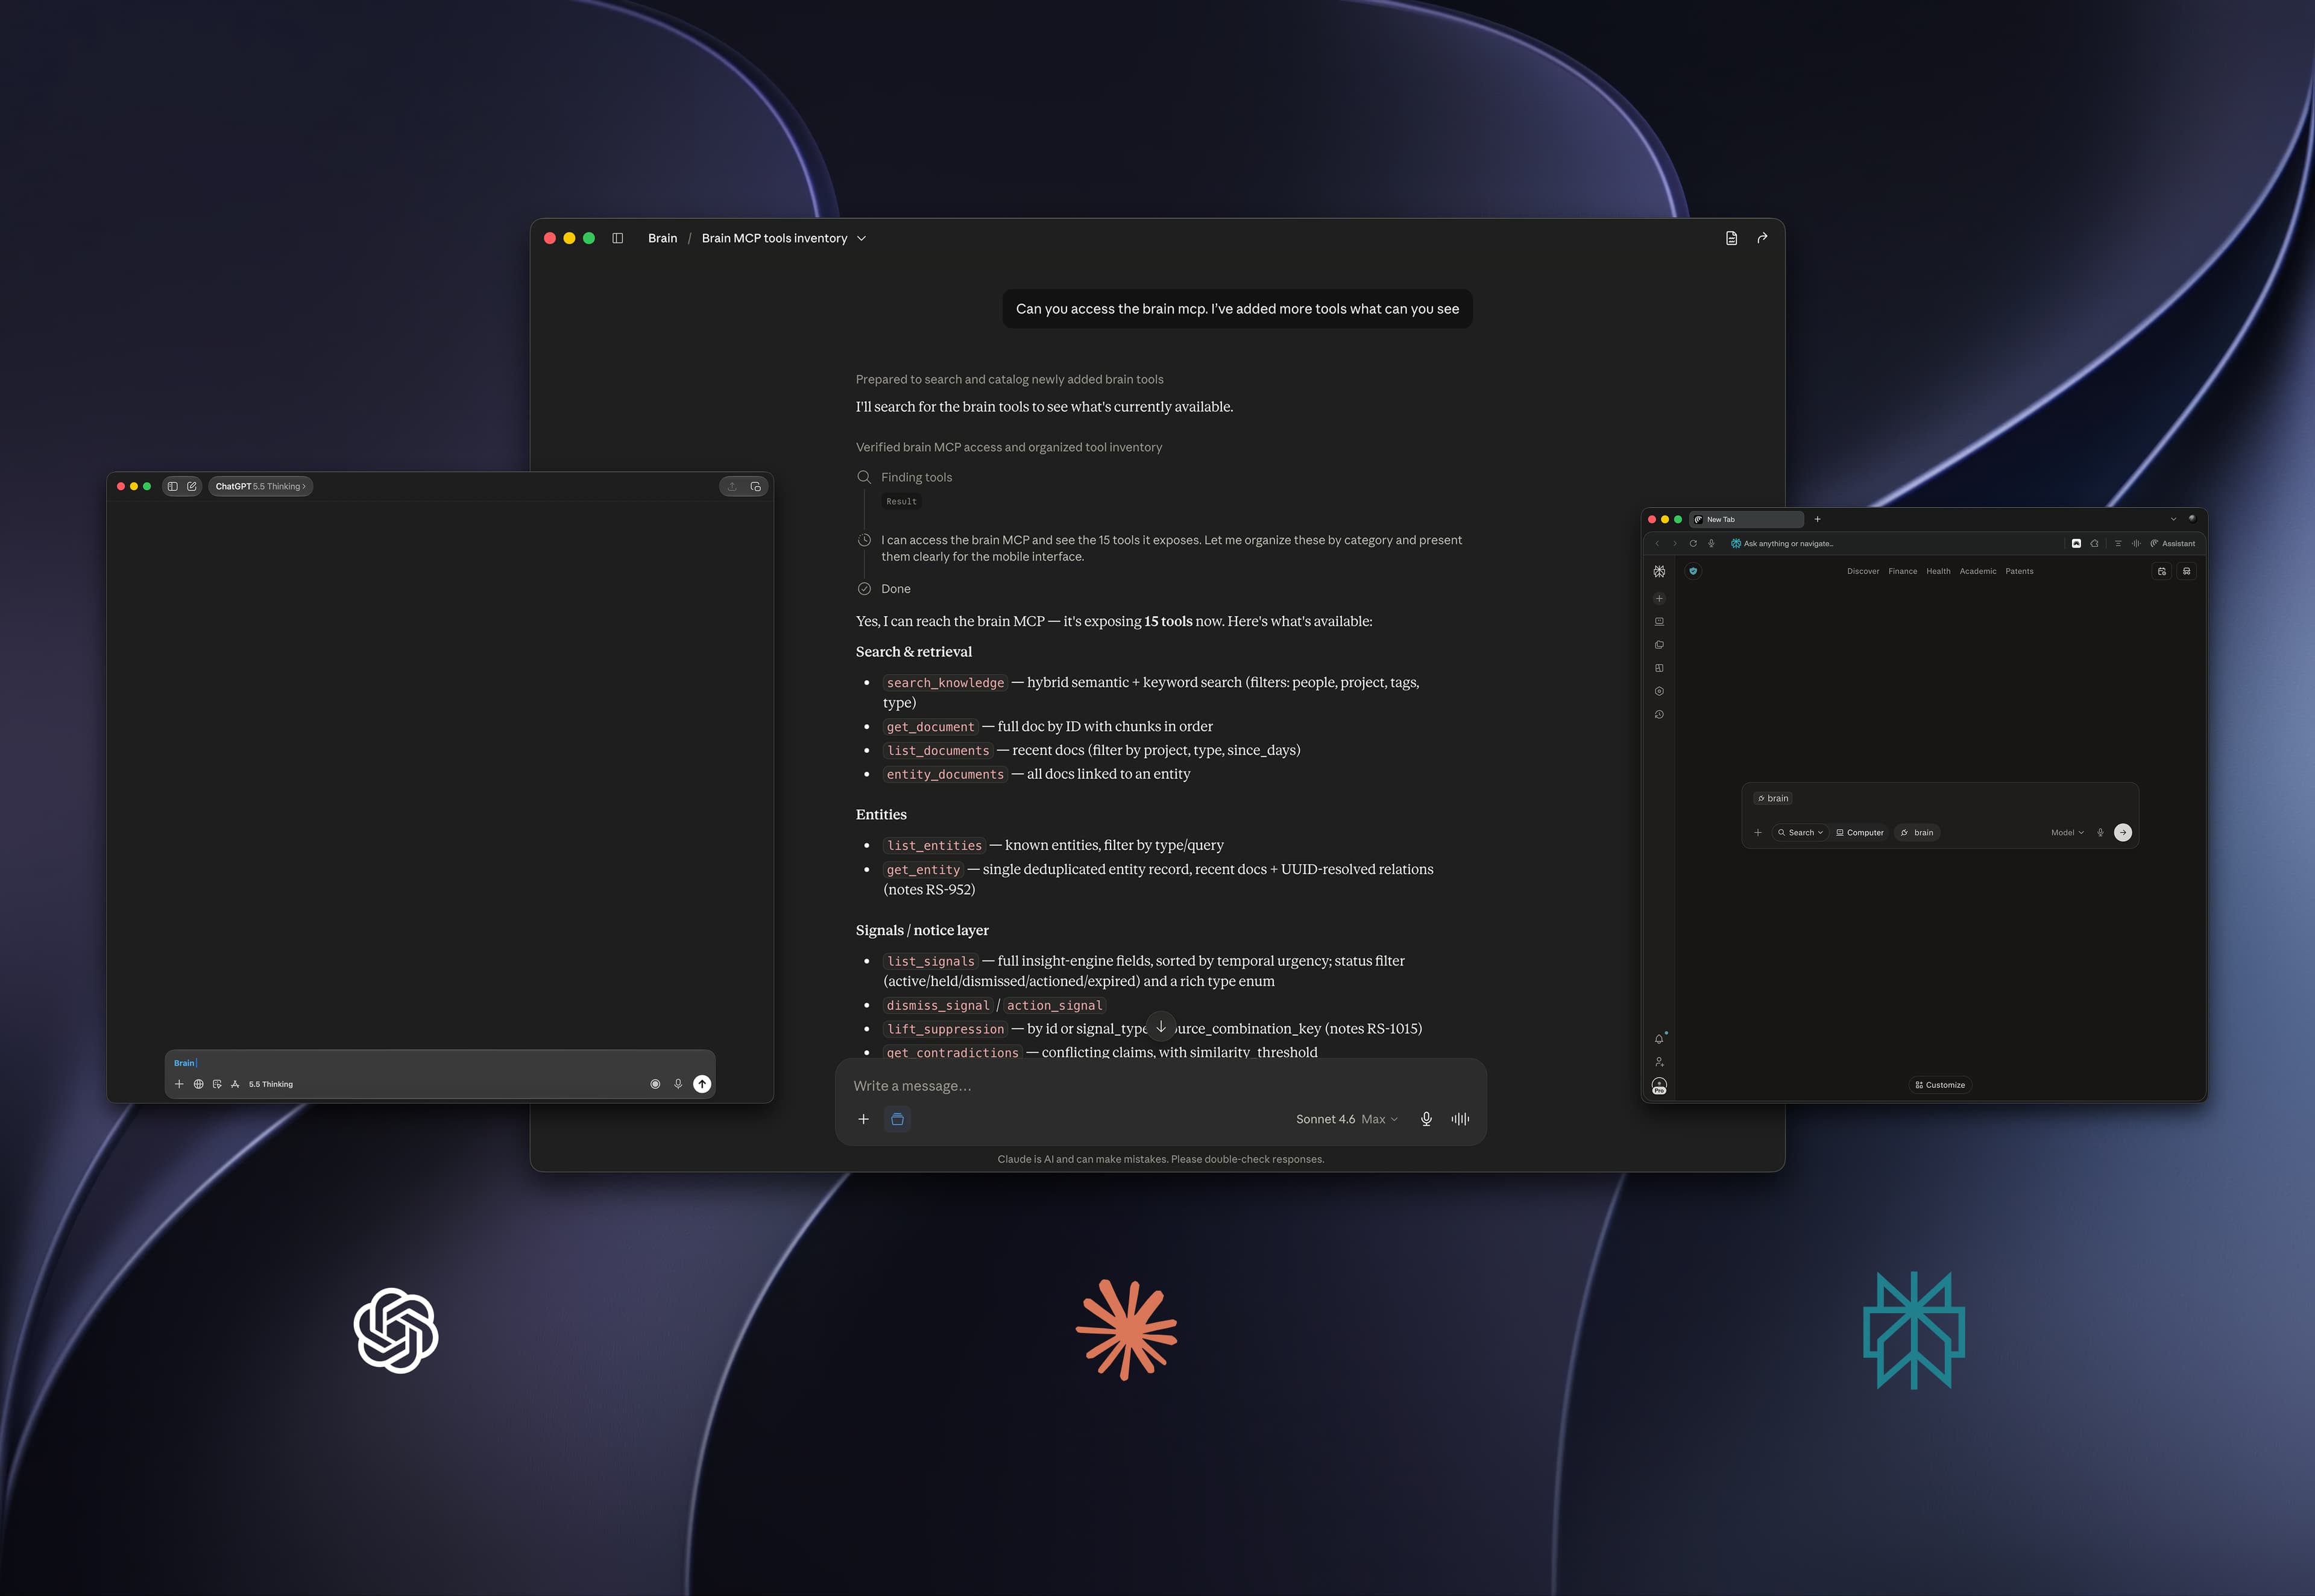Toggle the sidebar in the Claude window
The height and width of the screenshot is (1596, 2315).
coord(618,238)
